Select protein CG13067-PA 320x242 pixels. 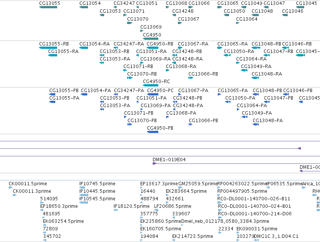193,91
